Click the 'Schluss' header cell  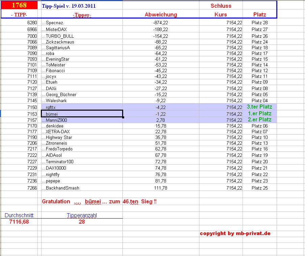point(221,6)
